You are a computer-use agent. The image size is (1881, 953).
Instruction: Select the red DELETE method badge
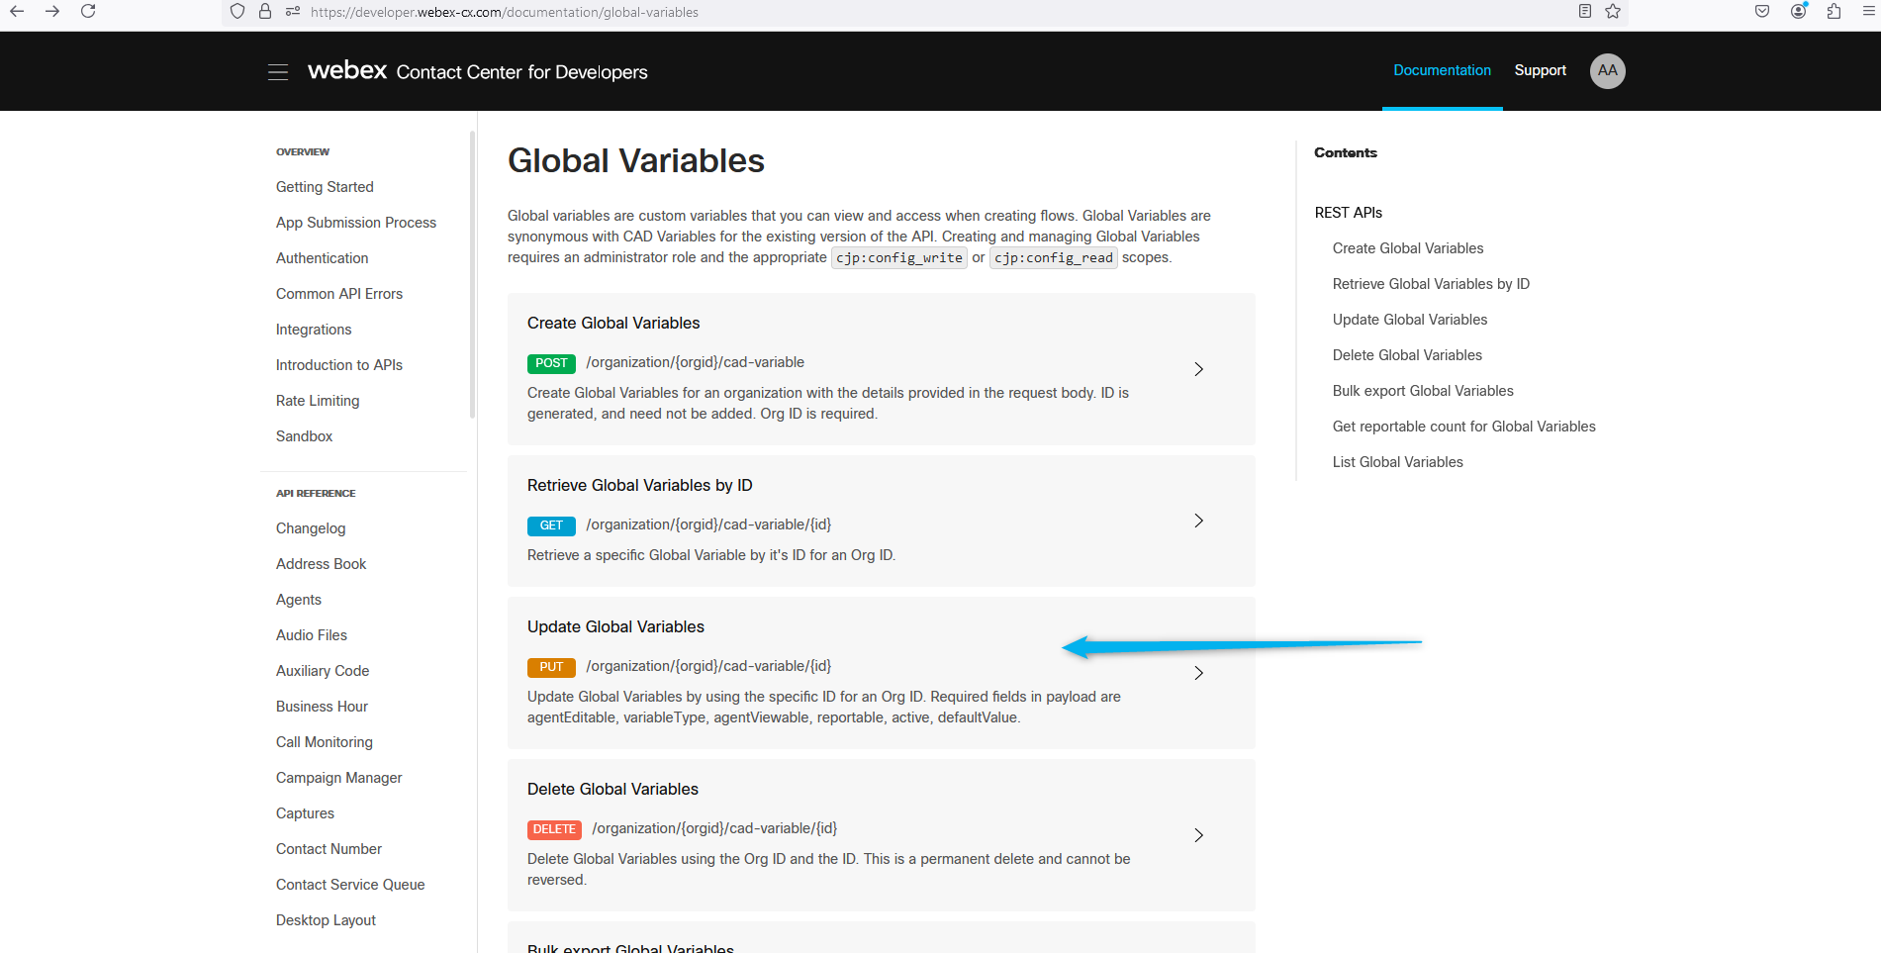tap(554, 829)
